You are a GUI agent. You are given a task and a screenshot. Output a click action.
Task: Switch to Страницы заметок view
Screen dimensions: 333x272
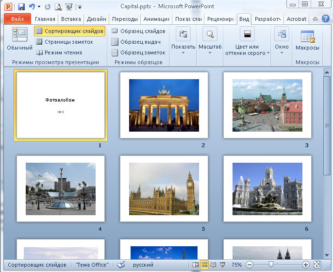[65, 42]
